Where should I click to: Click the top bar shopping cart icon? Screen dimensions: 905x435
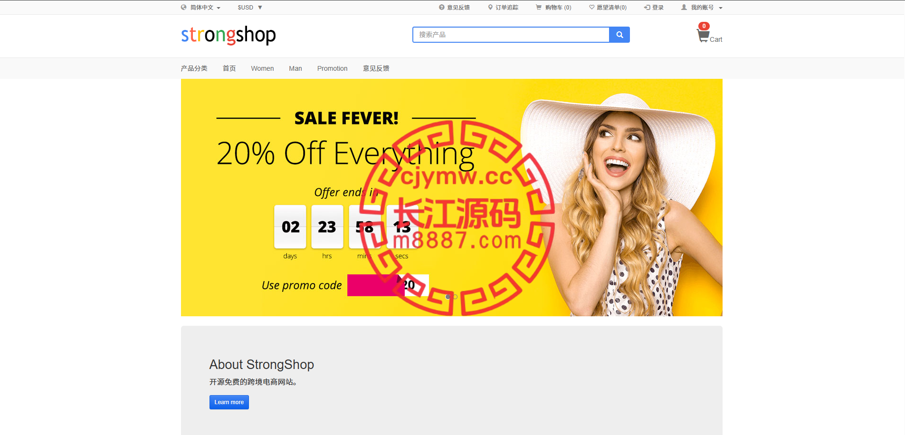click(539, 7)
